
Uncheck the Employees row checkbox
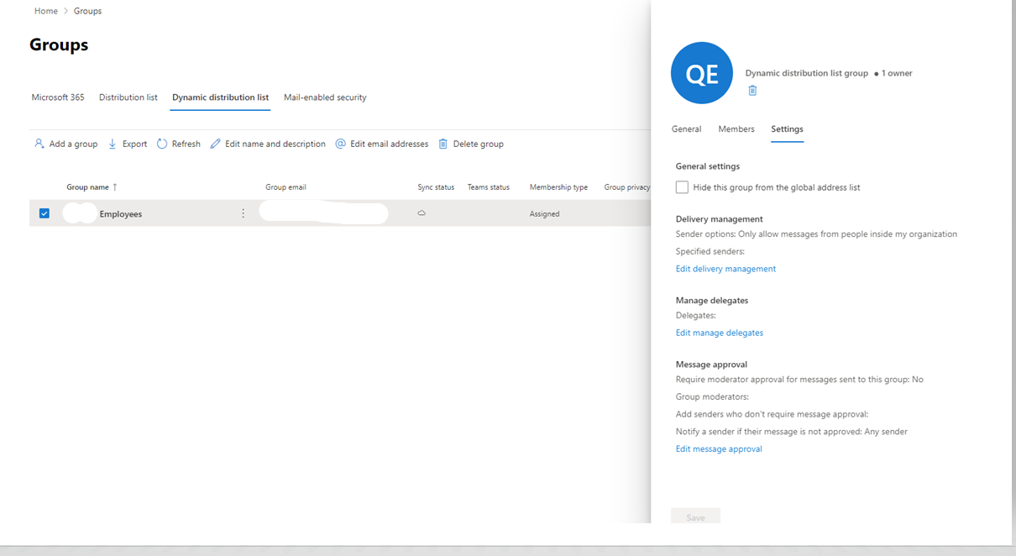(x=45, y=213)
